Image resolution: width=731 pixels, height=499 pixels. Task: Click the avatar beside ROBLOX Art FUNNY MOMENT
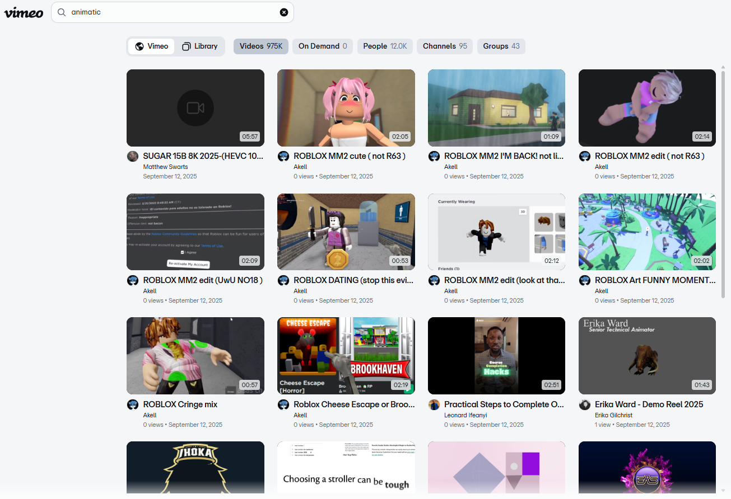[585, 280]
